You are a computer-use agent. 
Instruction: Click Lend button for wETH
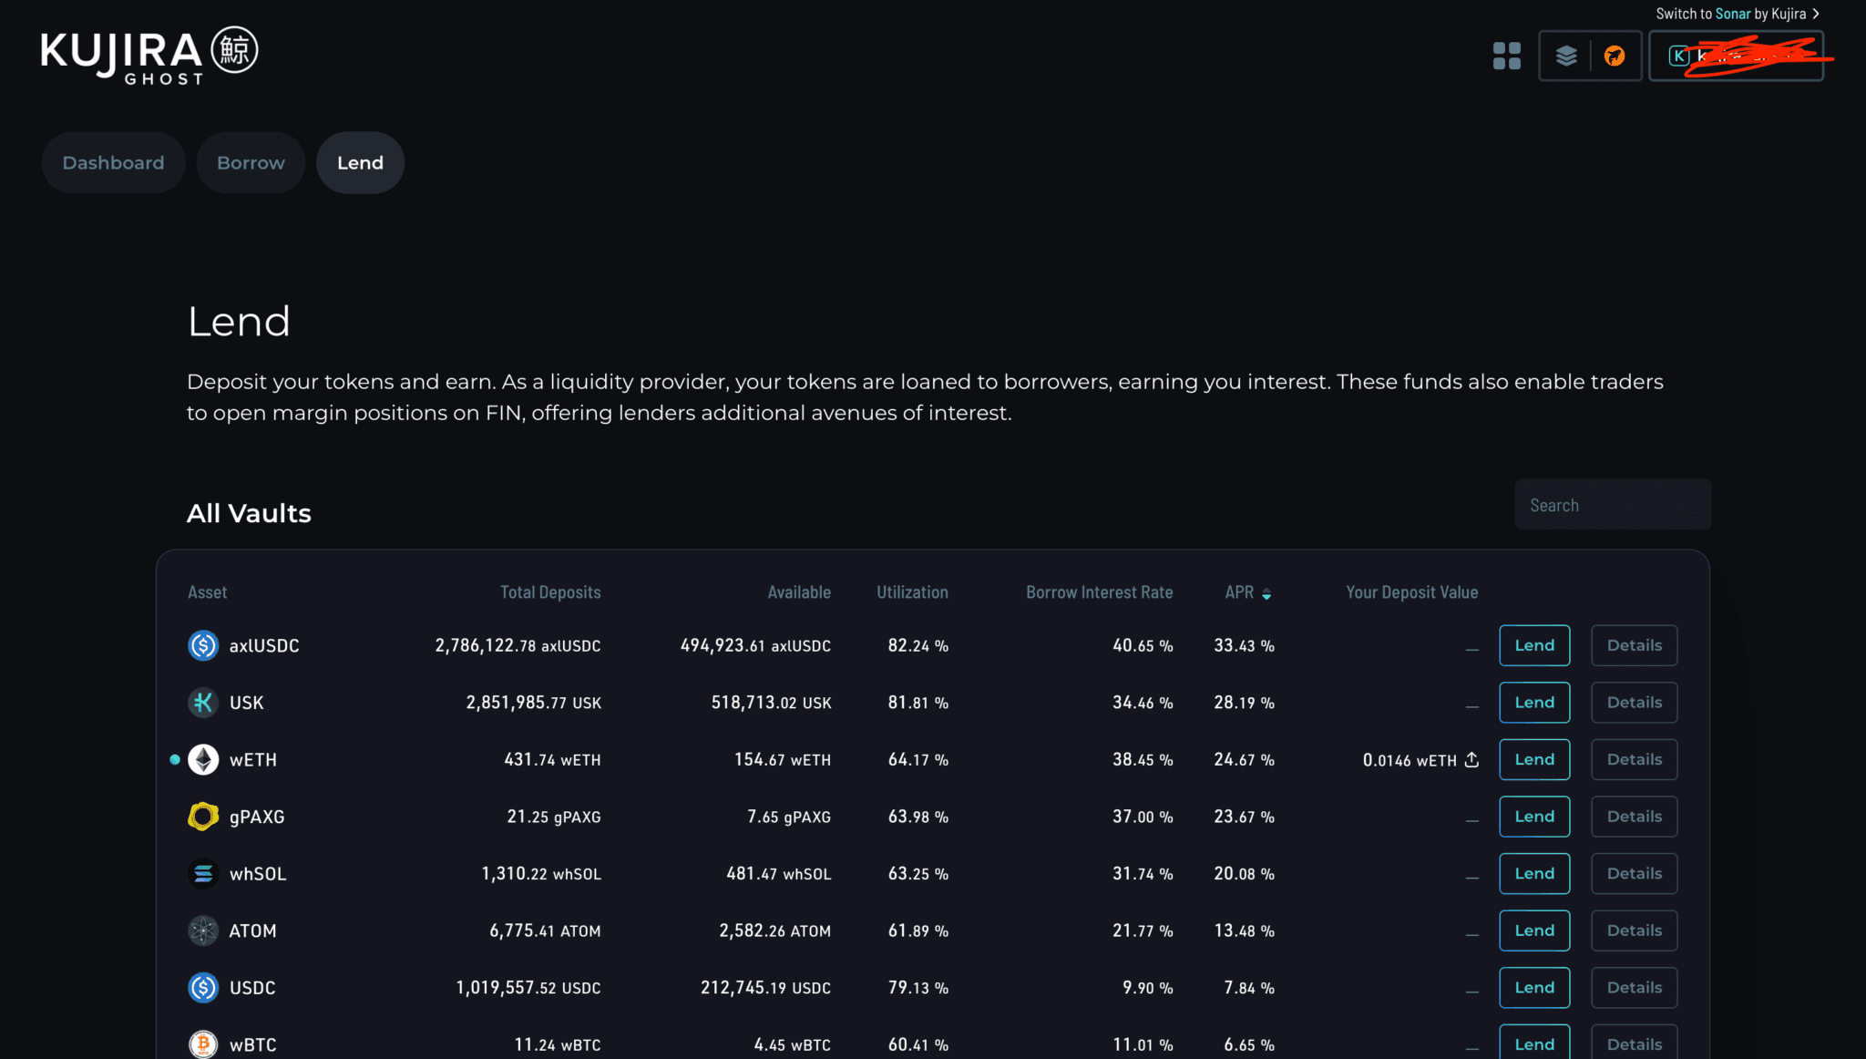1534,759
